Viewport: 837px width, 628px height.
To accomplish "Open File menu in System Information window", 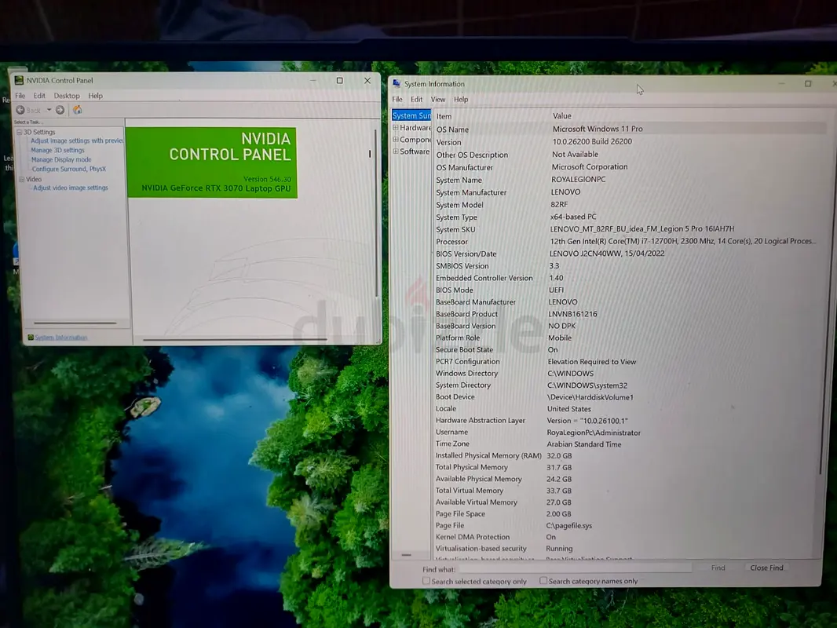I will (397, 99).
